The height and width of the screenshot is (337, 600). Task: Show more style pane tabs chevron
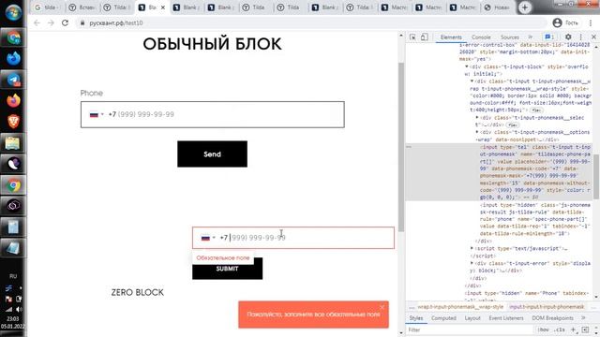[583, 318]
